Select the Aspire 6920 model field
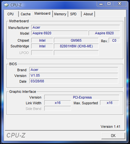This screenshot has width=130, height=144. pos(60,33)
